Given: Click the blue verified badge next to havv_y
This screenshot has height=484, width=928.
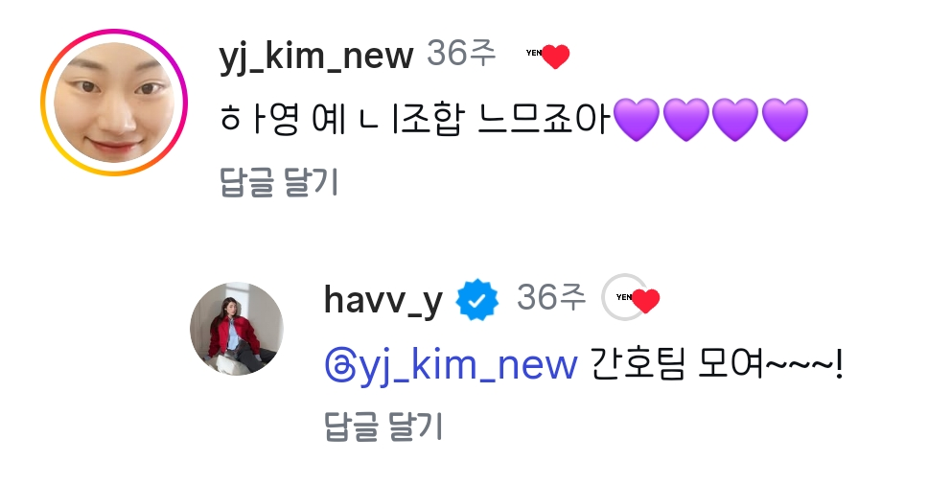Looking at the screenshot, I should coord(477,300).
